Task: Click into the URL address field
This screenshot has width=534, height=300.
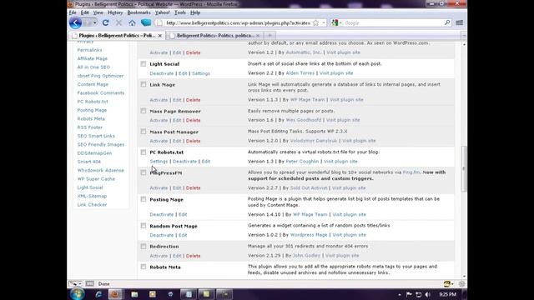Action: (x=238, y=22)
